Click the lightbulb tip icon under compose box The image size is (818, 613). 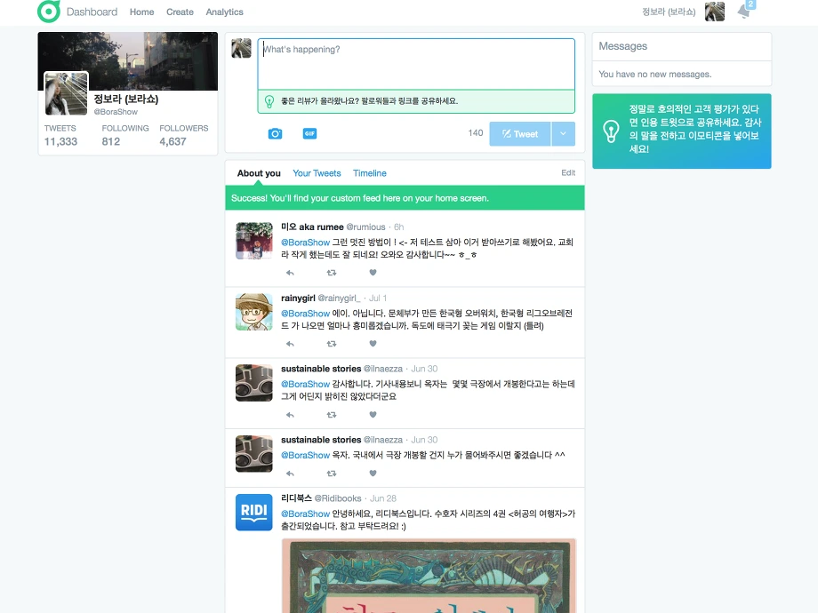(x=269, y=101)
